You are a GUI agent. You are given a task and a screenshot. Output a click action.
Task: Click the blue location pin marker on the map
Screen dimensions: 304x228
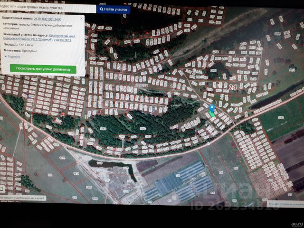[x=212, y=108]
